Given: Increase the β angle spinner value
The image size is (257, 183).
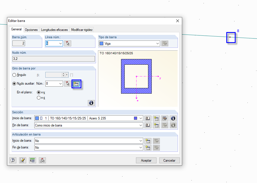Looking at the screenshot, I should click(63, 74).
